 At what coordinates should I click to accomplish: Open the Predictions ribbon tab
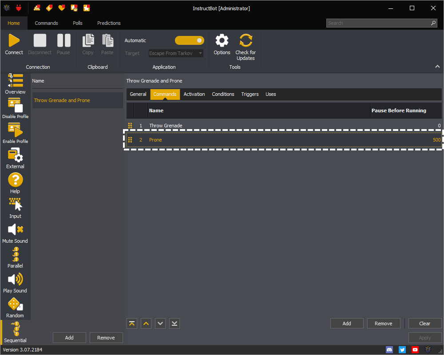tap(109, 23)
